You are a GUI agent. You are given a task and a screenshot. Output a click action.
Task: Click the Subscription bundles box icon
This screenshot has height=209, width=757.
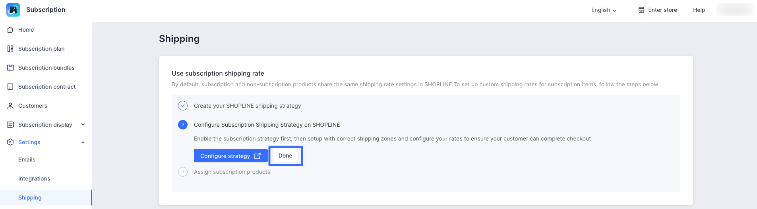pyautogui.click(x=10, y=68)
